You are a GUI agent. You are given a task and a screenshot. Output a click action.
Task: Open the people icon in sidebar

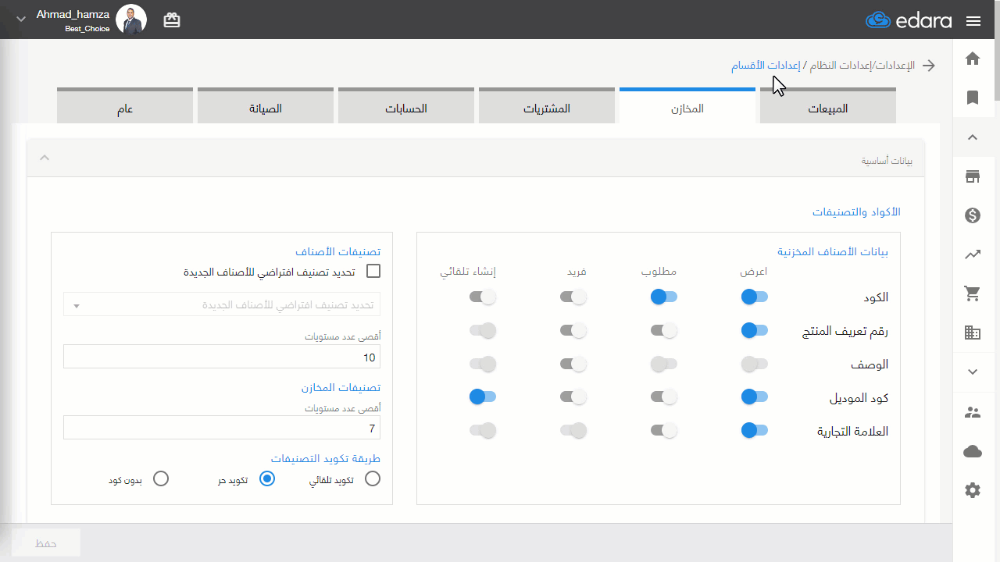point(973,412)
